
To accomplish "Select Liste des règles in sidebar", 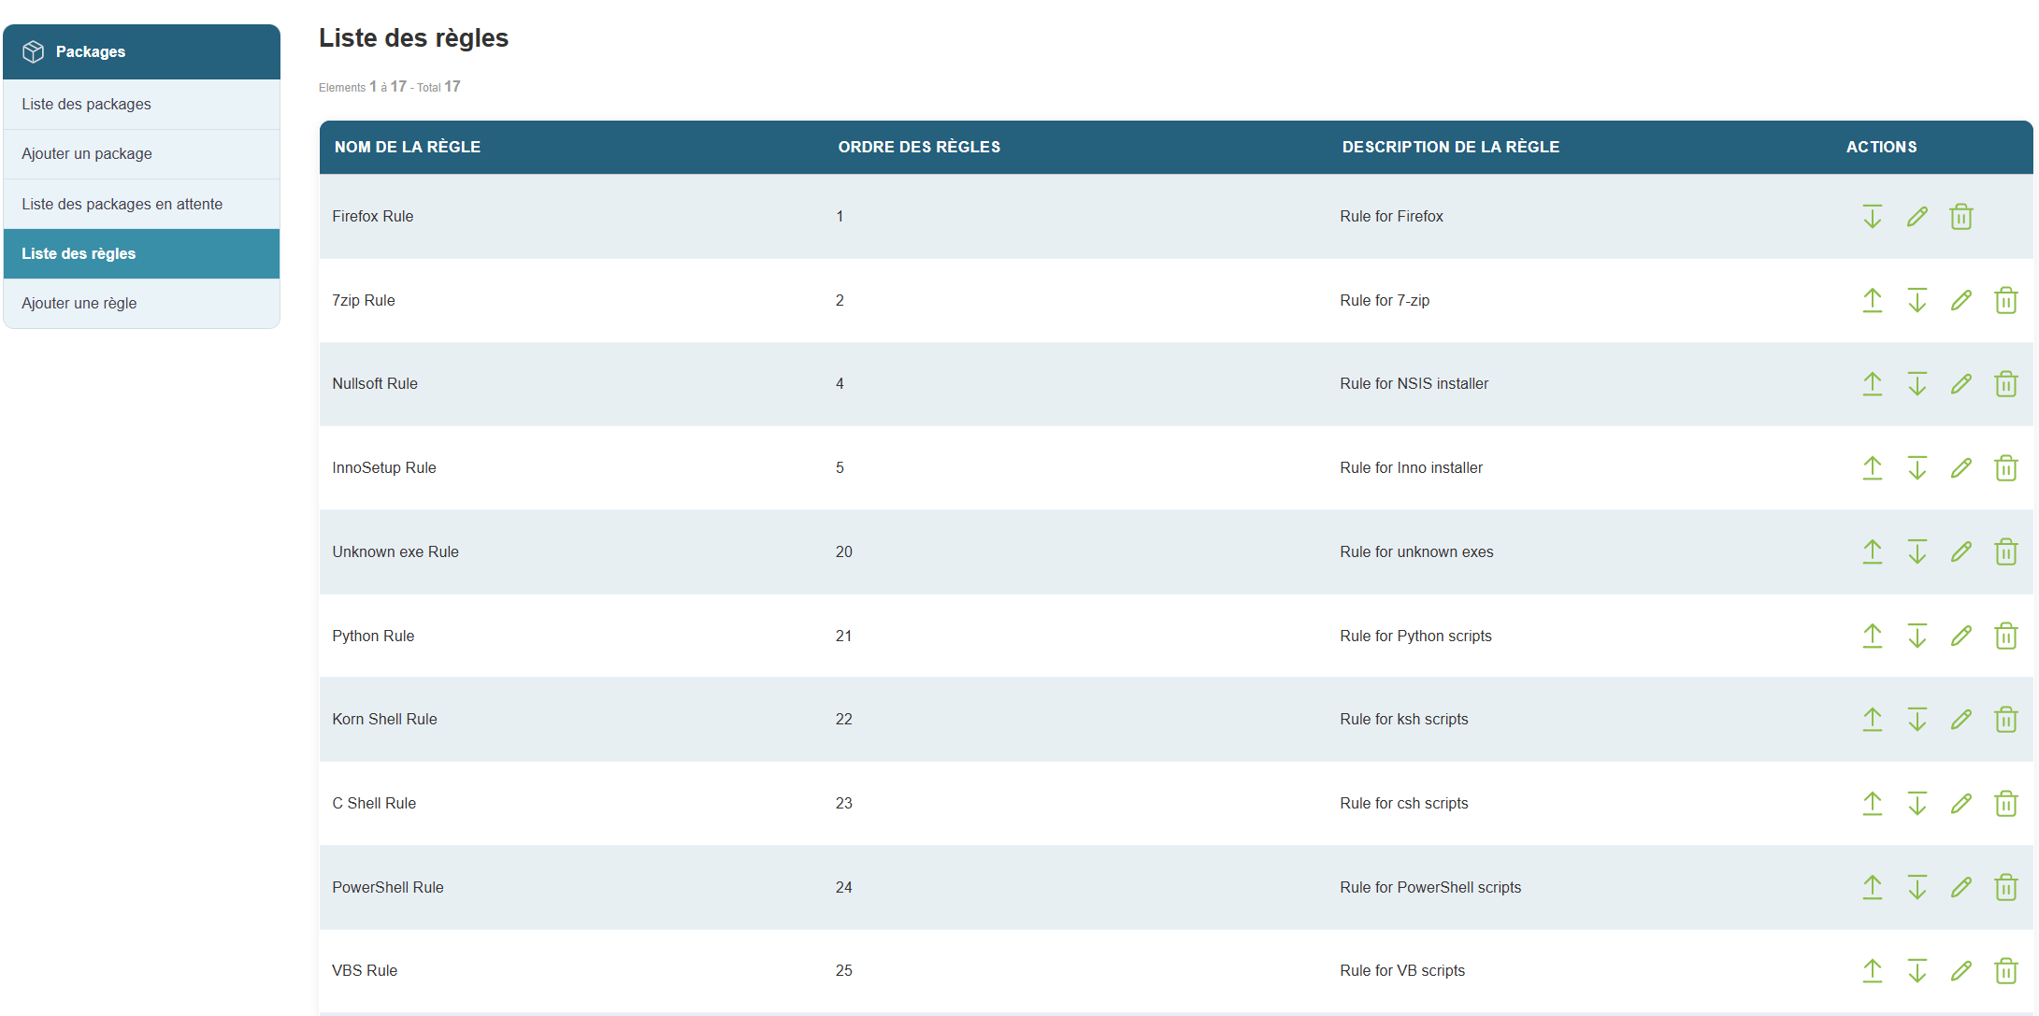I will 79,253.
